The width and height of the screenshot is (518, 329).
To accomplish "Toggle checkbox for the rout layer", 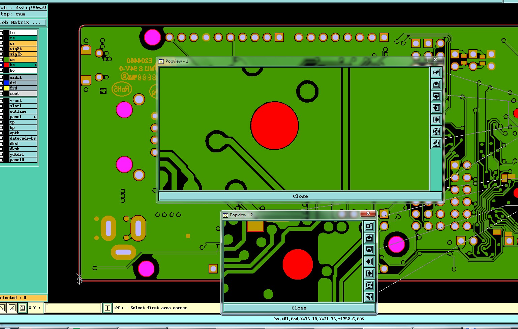I will tap(1, 94).
